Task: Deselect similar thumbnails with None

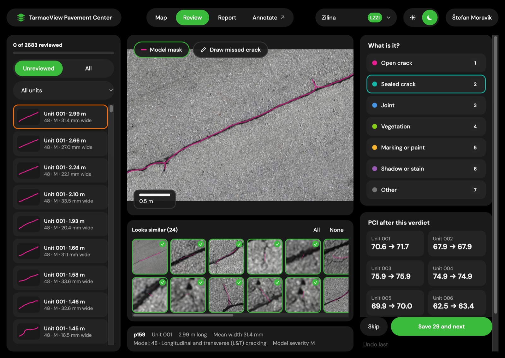Action: 336,230
